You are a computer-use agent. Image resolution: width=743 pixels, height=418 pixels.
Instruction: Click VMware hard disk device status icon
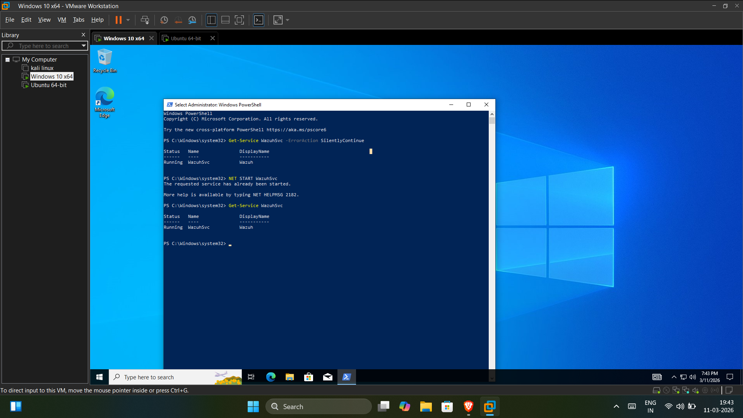click(x=656, y=390)
